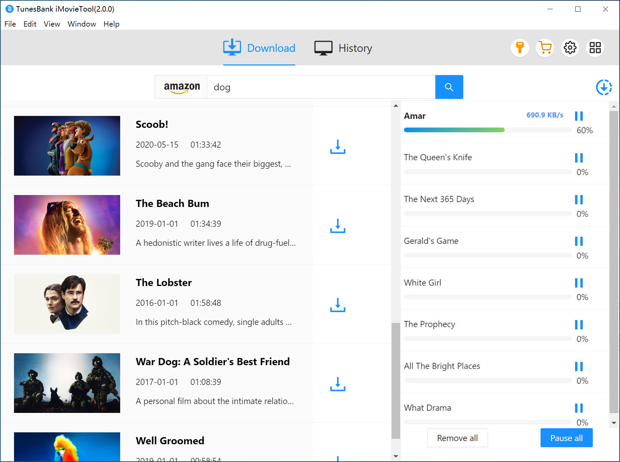This screenshot has height=462, width=620.
Task: Click The Lobster 2016-01-01 date
Action: tap(157, 303)
